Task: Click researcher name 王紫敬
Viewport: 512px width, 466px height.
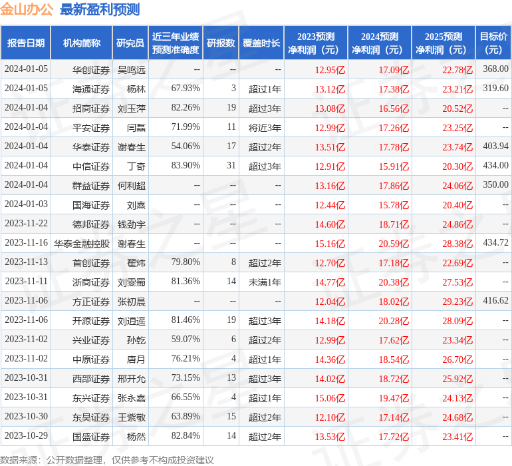Action: (x=132, y=417)
